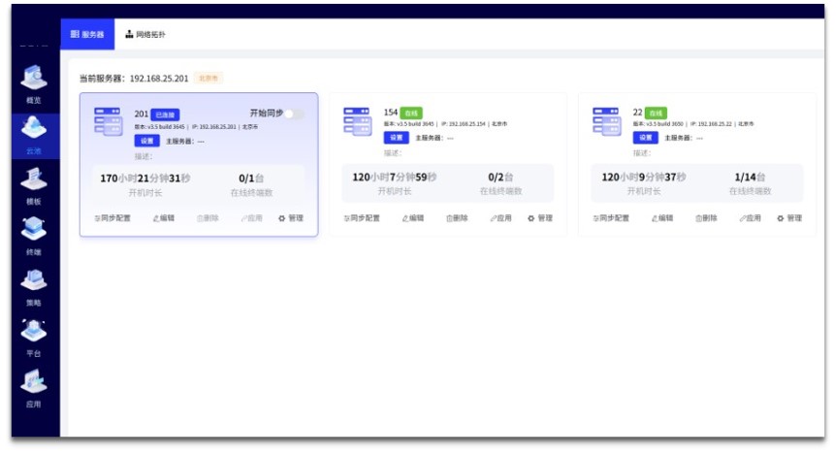Click 删除 on server 22 card
Image resolution: width=836 pixels, height=456 pixels.
pyautogui.click(x=706, y=218)
